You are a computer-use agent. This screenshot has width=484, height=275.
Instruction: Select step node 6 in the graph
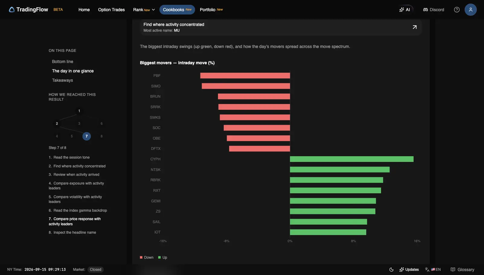(x=101, y=124)
